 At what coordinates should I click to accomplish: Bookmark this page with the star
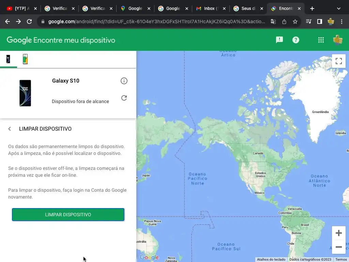pos(295,21)
